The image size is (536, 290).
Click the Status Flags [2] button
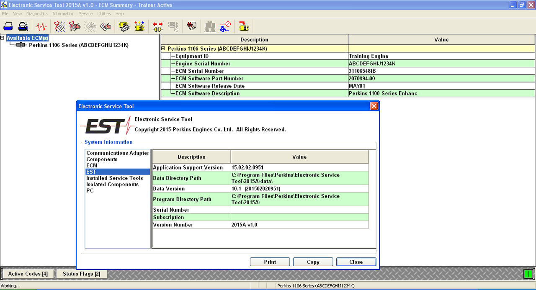(82, 274)
